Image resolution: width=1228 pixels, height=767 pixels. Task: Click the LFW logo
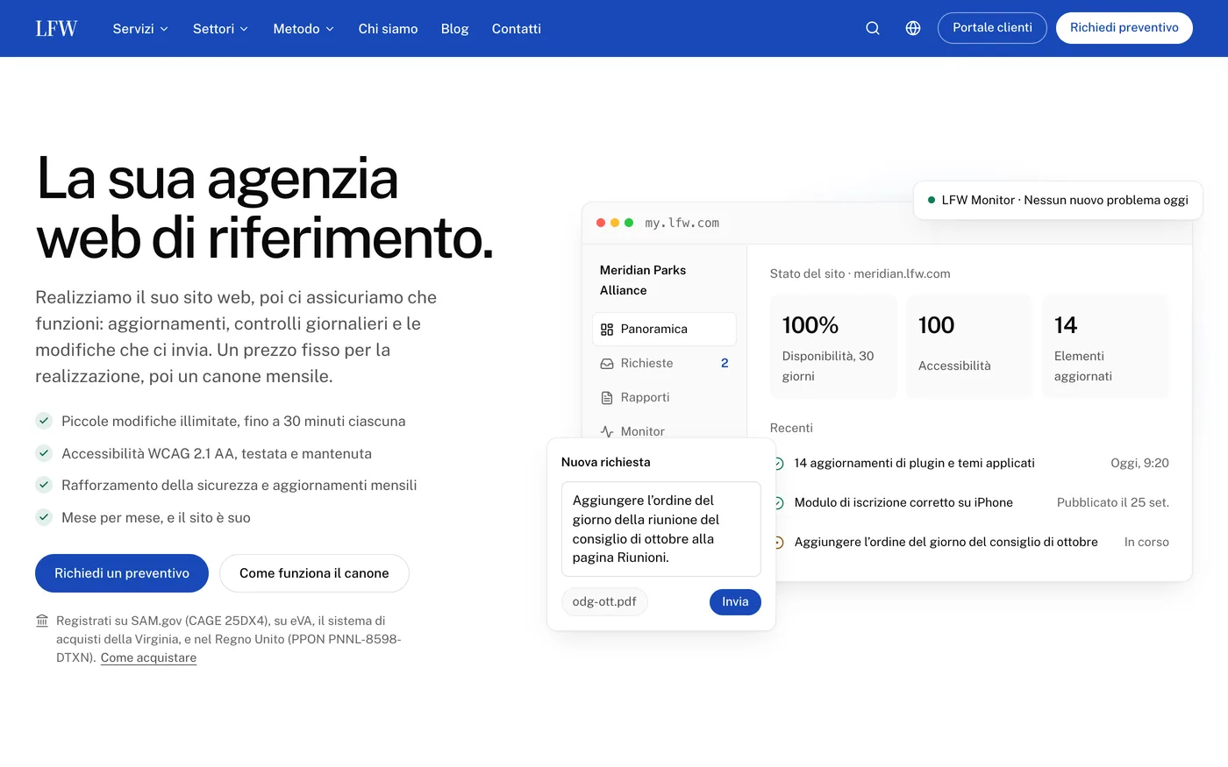click(56, 28)
